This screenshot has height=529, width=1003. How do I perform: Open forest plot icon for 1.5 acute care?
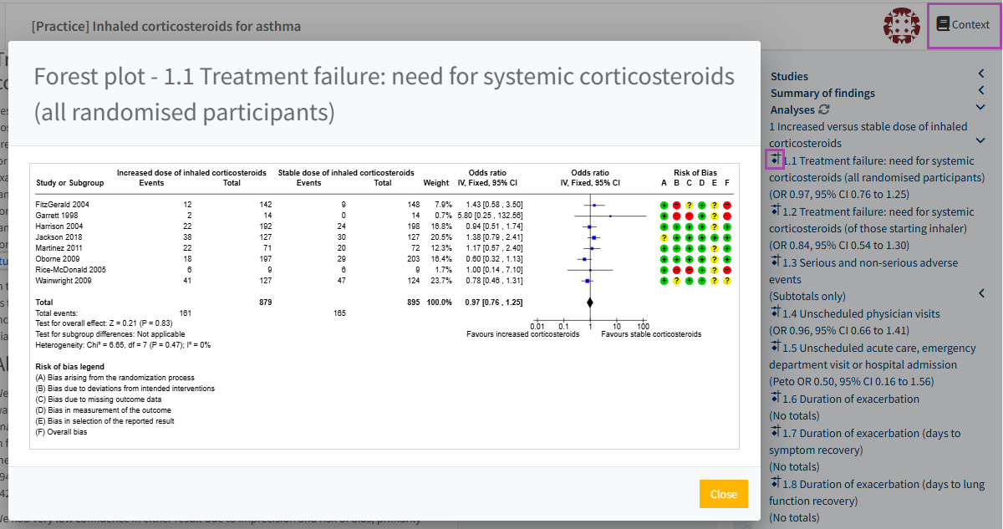pyautogui.click(x=775, y=347)
